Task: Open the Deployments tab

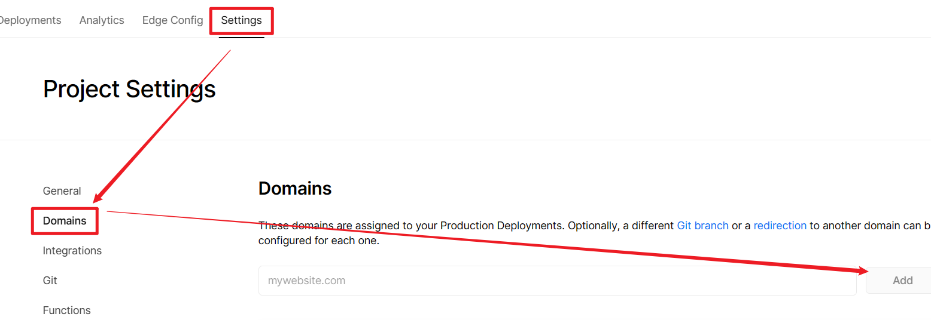Action: 30,20
